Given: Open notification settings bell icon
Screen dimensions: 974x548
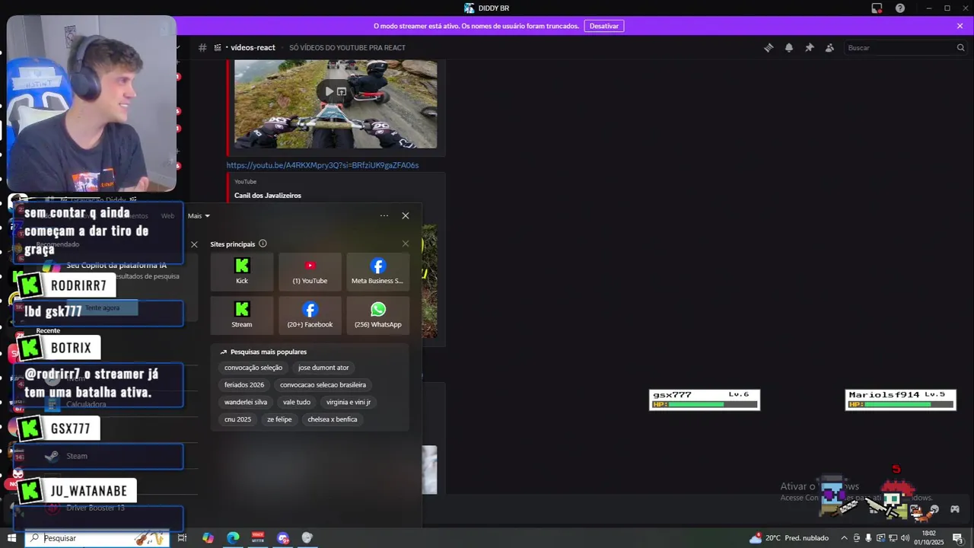Looking at the screenshot, I should click(x=789, y=47).
